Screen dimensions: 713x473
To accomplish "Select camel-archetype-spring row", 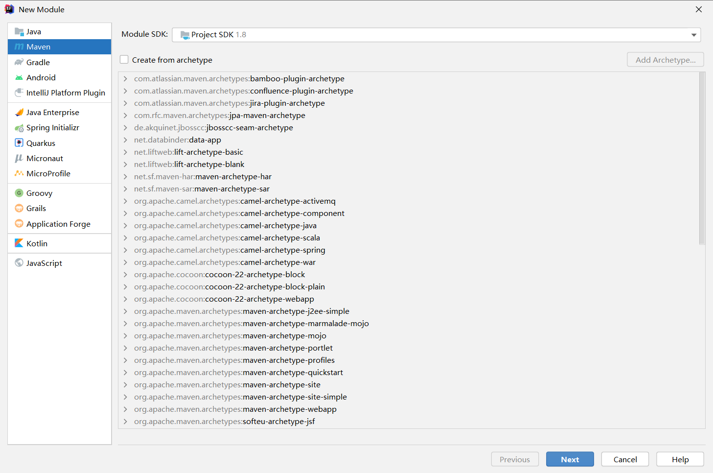I will [409, 250].
